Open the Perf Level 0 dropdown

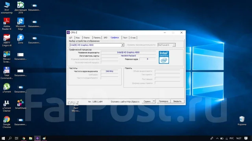(x=174, y=45)
